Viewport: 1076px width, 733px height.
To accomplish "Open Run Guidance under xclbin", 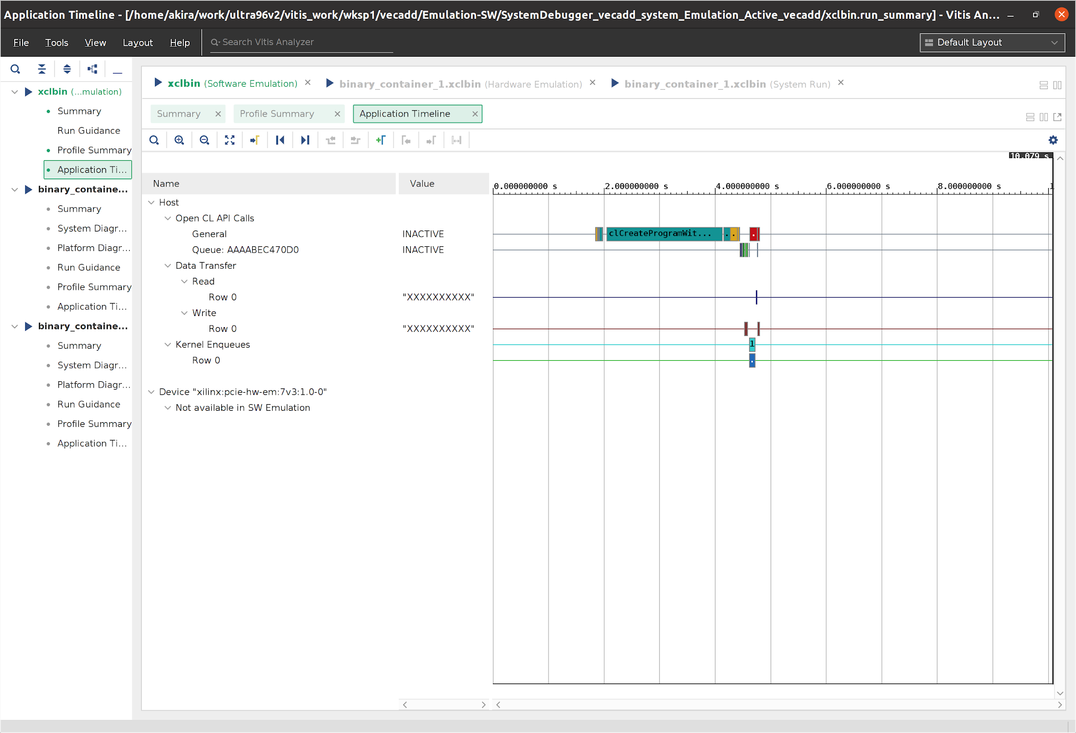I will [88, 131].
